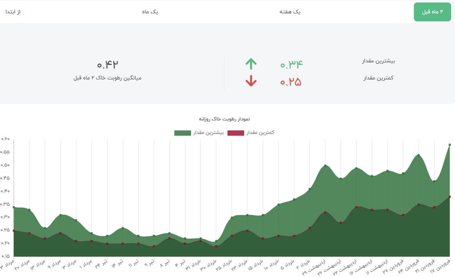Viewport: 455px width, 278px height.
Task: Switch to the یک هفته tab
Action: coord(290,12)
